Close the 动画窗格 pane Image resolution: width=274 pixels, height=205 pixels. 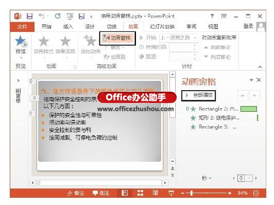pyautogui.click(x=259, y=80)
